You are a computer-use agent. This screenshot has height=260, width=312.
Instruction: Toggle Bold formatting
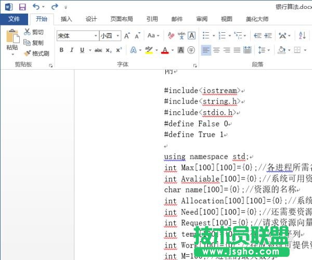tap(61, 50)
